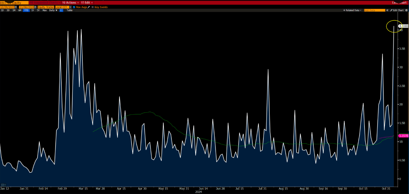The width and height of the screenshot is (409, 194).
Task: Select the YTD time range
Action: click(x=26, y=10)
